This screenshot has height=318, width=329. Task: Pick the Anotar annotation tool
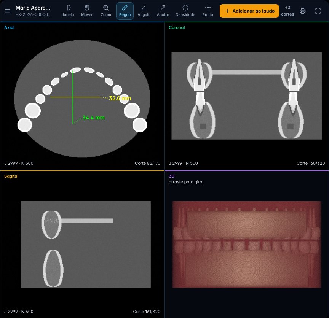163,11
